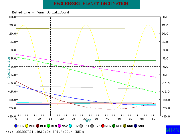Select the dark red MER legend dot
The width and height of the screenshot is (182, 136).
pos(39,126)
